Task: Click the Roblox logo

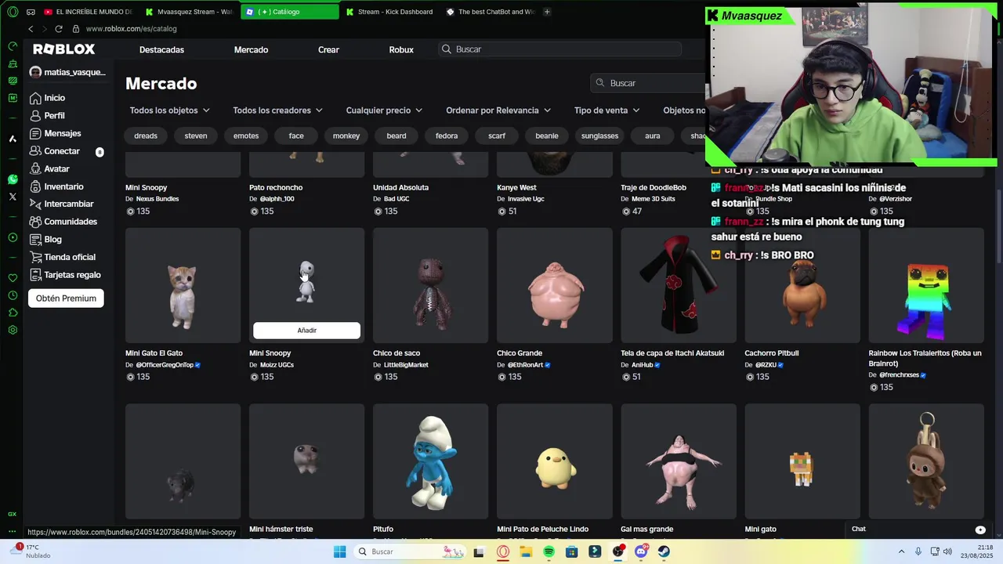Action: tap(63, 49)
